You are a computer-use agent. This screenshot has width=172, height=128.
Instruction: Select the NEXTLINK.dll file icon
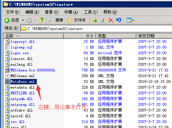(7, 93)
